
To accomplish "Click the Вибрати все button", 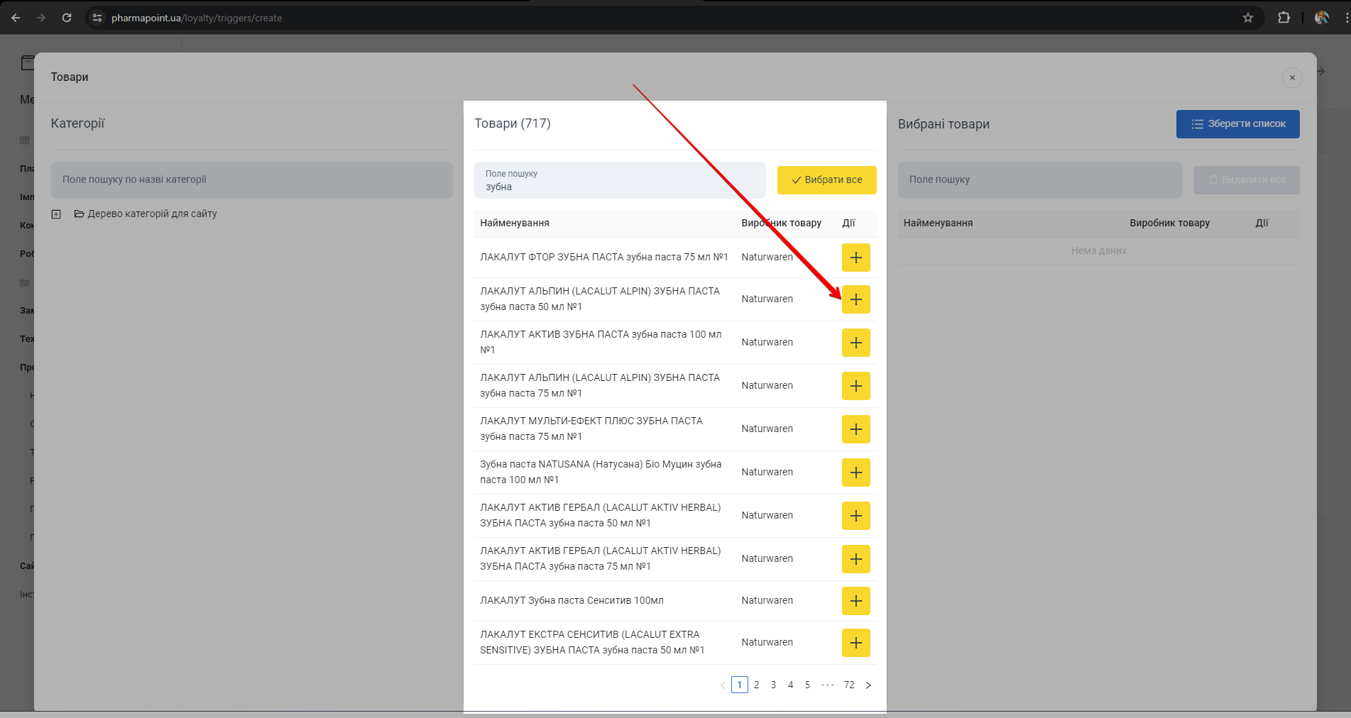I will pos(826,180).
